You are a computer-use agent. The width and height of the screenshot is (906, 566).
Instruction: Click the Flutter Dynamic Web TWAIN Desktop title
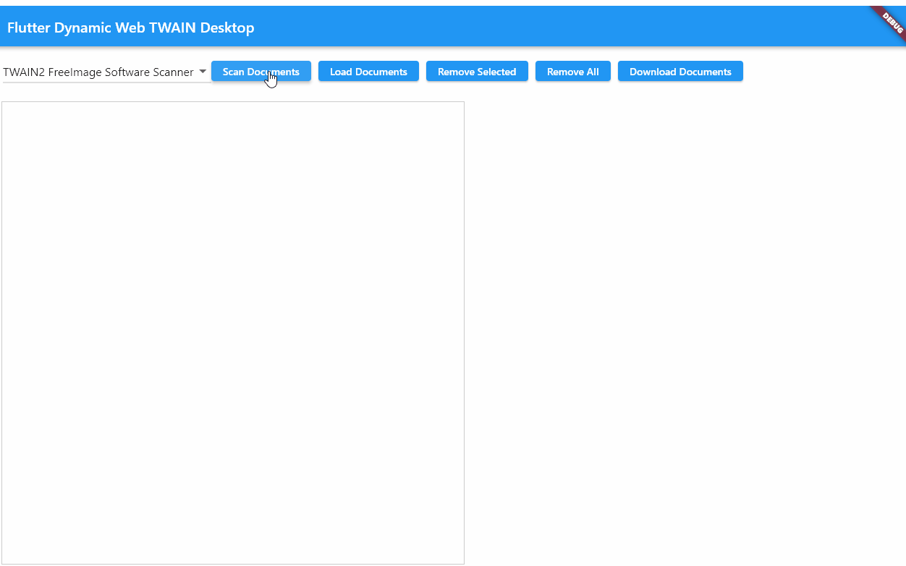131,28
